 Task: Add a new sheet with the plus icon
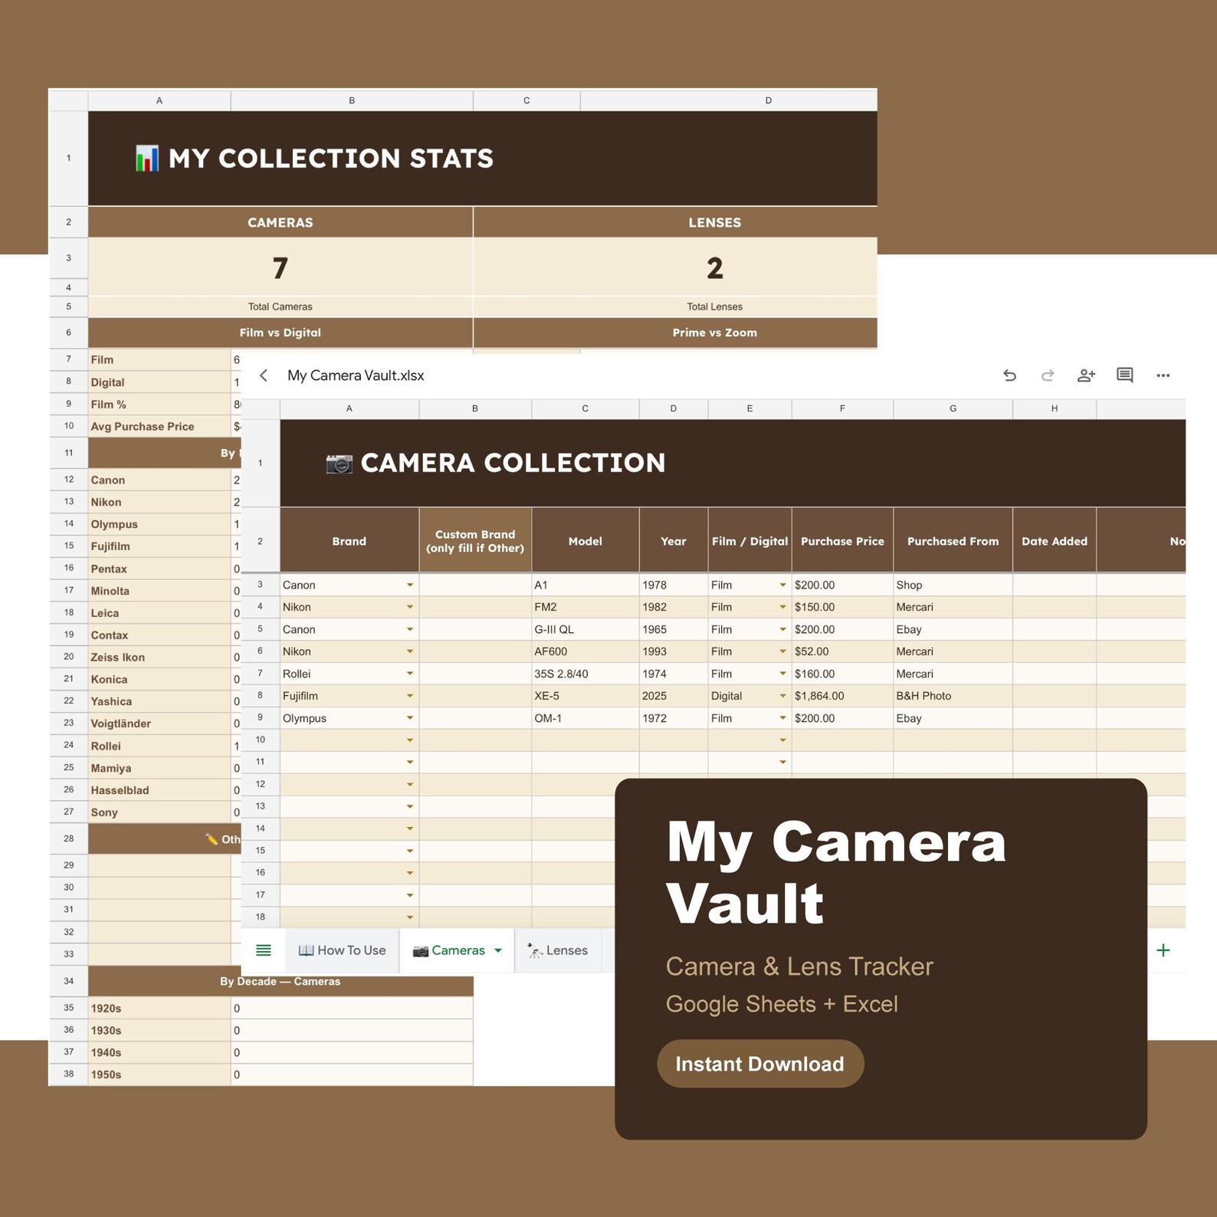pyautogui.click(x=1163, y=950)
